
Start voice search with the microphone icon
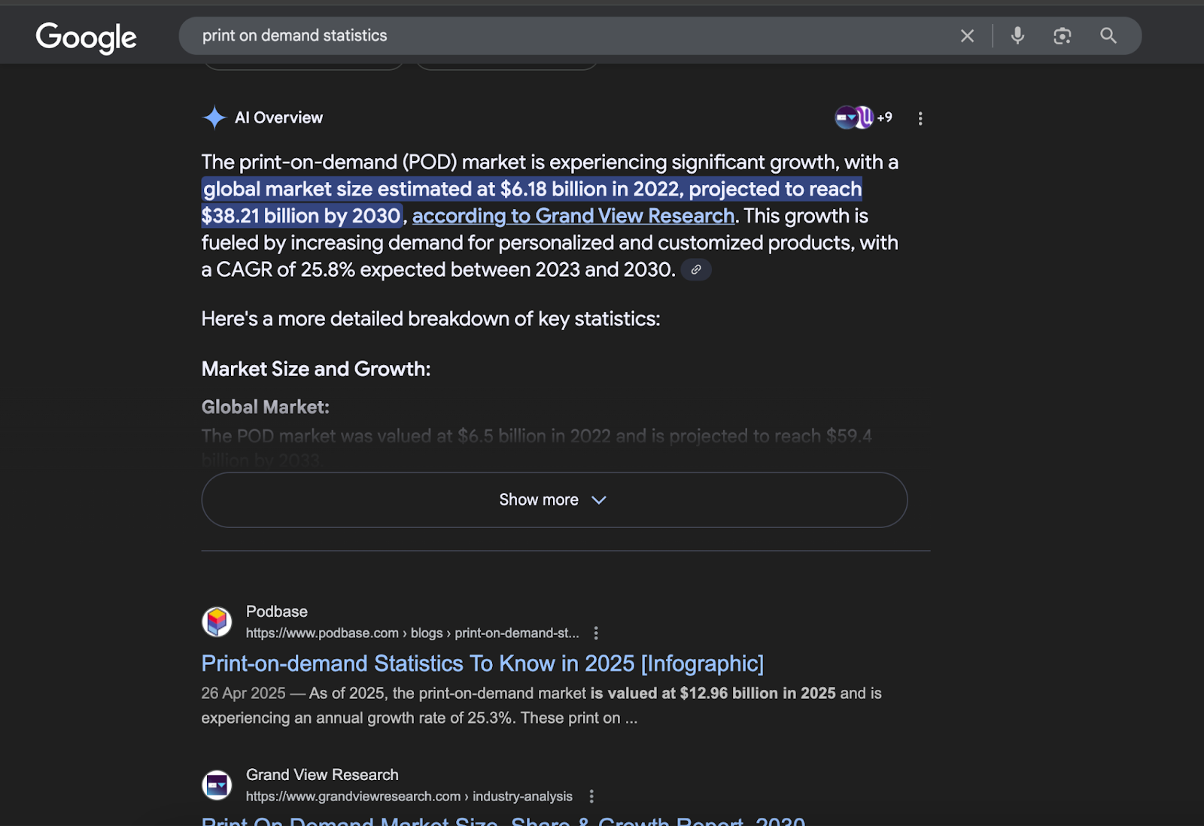click(1017, 35)
